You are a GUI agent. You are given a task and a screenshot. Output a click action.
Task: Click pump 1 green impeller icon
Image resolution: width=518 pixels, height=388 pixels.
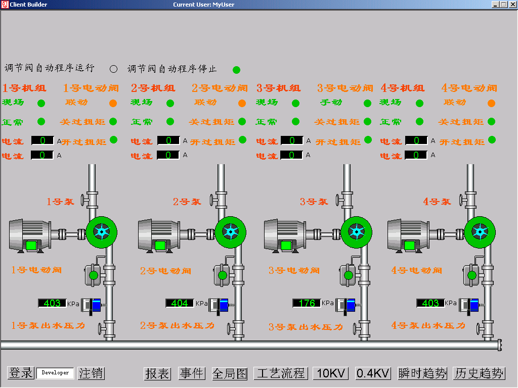(x=102, y=232)
